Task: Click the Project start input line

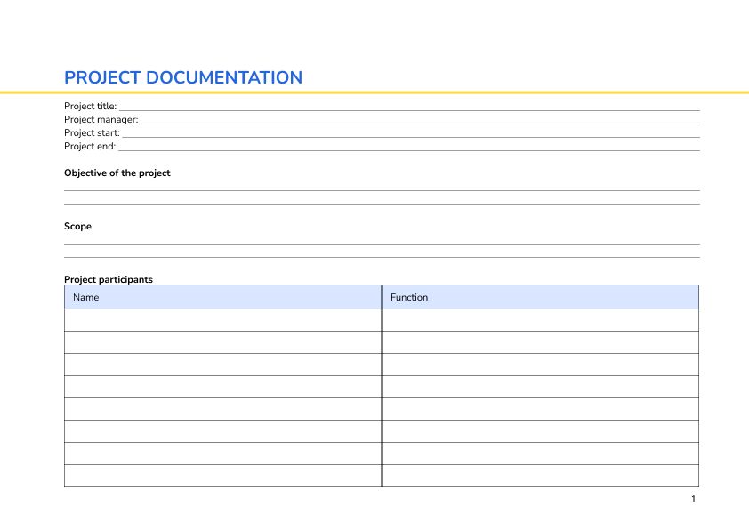Action: coord(400,132)
